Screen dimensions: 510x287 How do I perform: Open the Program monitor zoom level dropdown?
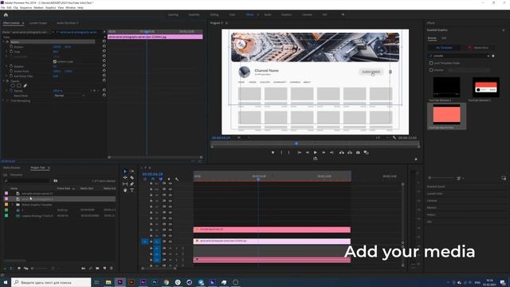coord(243,138)
